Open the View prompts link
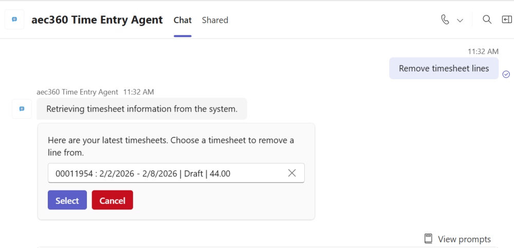514x248 pixels. tap(464, 239)
